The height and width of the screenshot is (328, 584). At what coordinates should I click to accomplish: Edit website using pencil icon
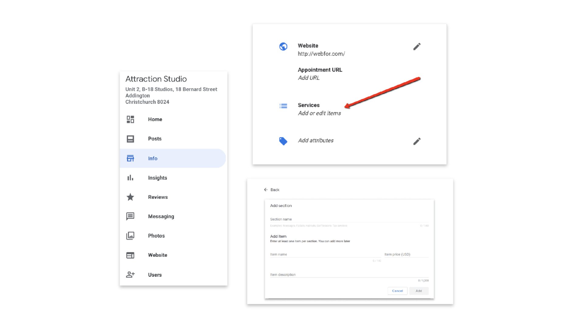(x=417, y=46)
